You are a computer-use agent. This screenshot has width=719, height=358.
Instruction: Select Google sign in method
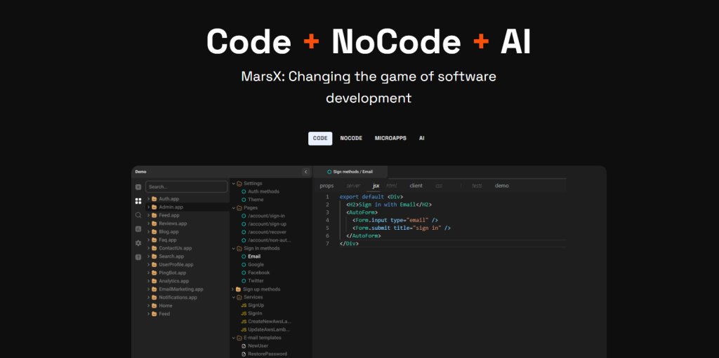[256, 265]
